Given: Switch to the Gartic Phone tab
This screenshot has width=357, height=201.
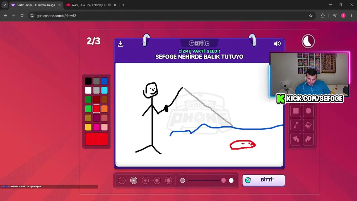Looking at the screenshot, I should click(36, 5).
